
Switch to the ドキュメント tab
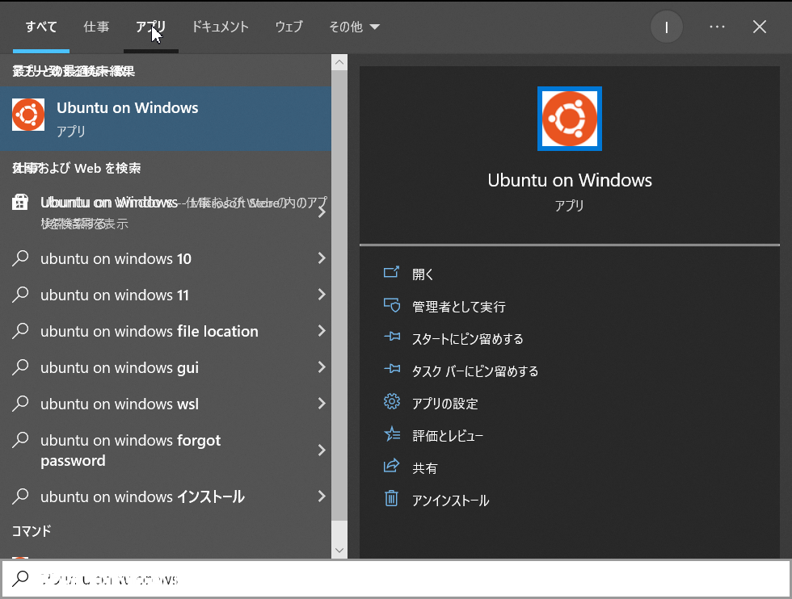pyautogui.click(x=220, y=27)
